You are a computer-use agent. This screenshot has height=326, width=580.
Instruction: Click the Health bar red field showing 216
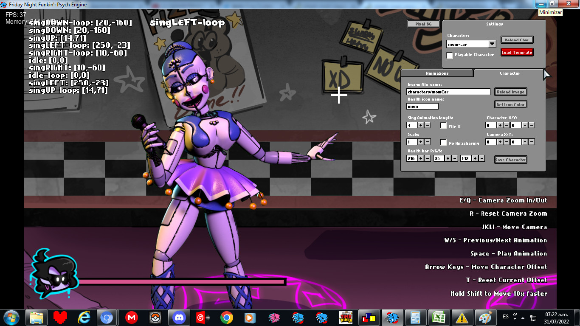[412, 158]
